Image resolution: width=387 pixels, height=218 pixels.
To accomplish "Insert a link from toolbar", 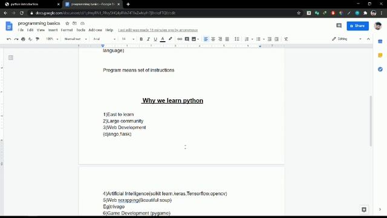I will tap(180, 39).
